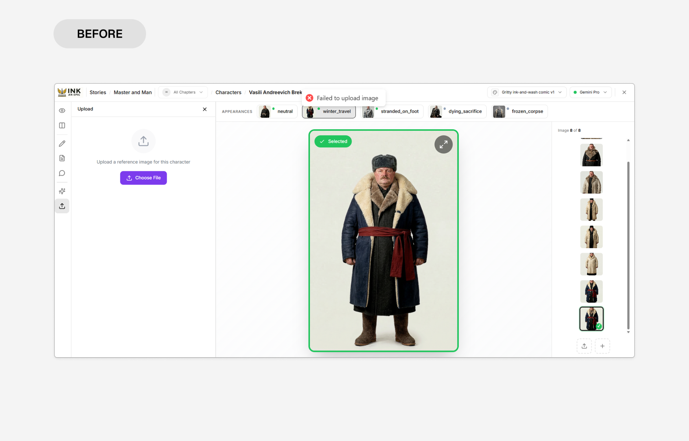Click the thumbnail scrollbar down arrow
This screenshot has width=689, height=441.
[628, 332]
